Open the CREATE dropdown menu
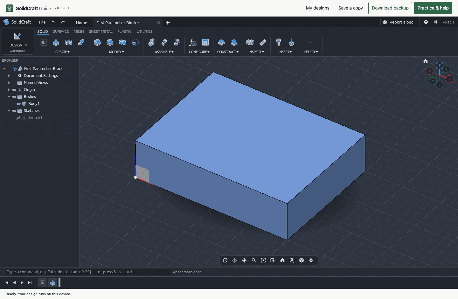This screenshot has height=299, width=458. [x=62, y=52]
